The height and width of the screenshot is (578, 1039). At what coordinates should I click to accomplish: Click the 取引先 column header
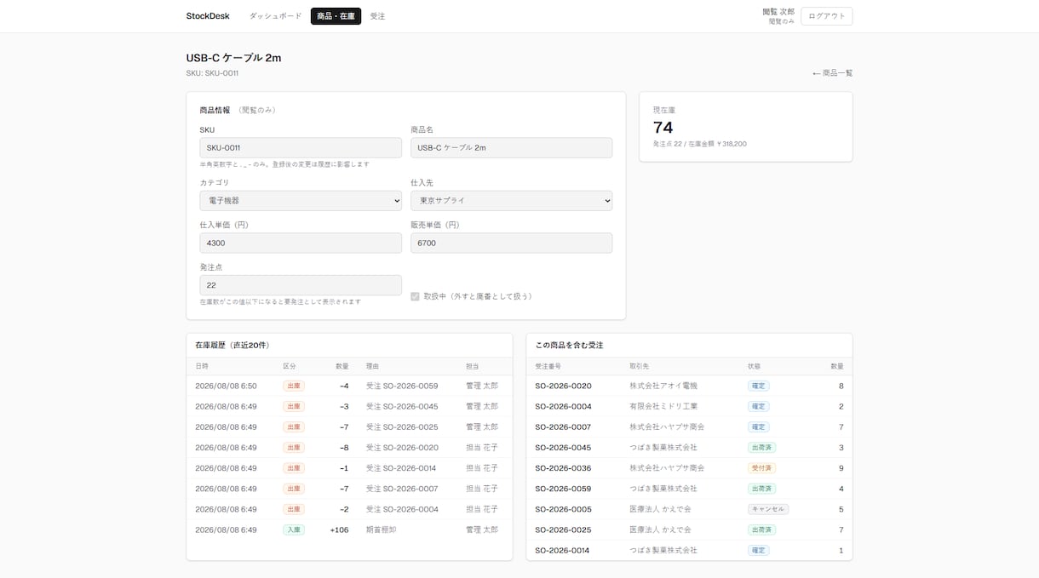[640, 366]
